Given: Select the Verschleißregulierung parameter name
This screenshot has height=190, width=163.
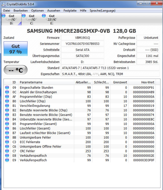Looking at the screenshot, I should click(35, 106).
